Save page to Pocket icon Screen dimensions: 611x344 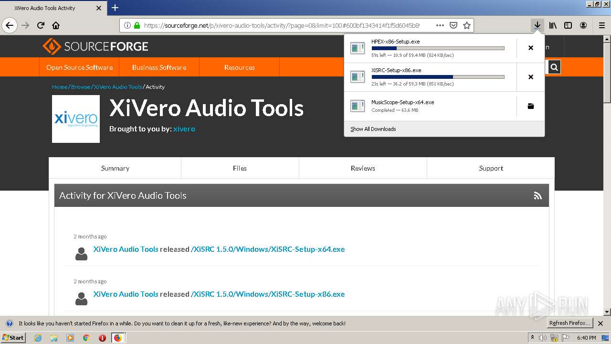(x=453, y=25)
